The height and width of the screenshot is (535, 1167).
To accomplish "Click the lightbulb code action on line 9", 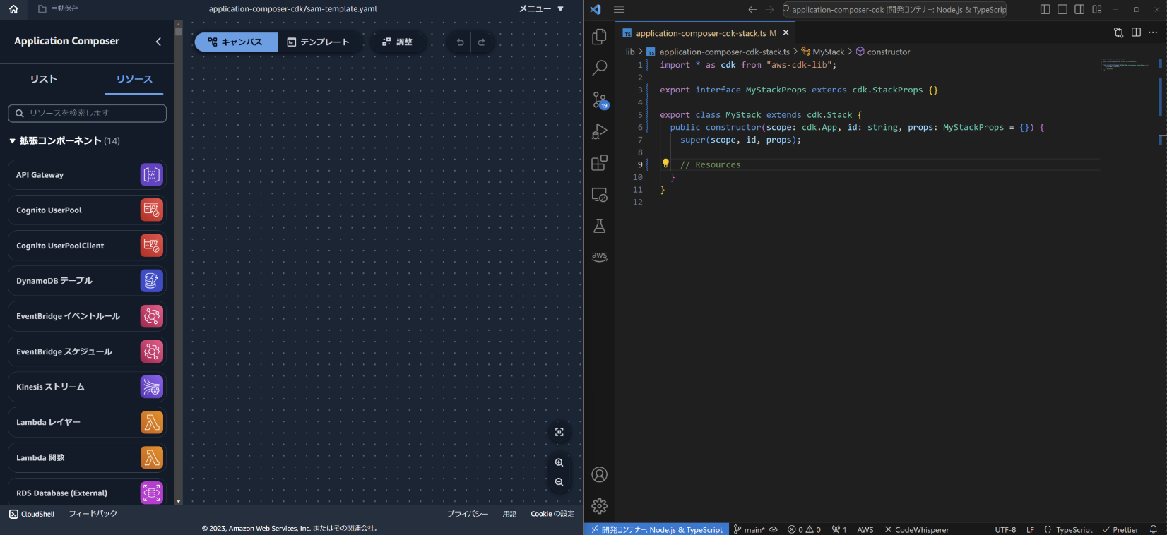I will tap(665, 163).
